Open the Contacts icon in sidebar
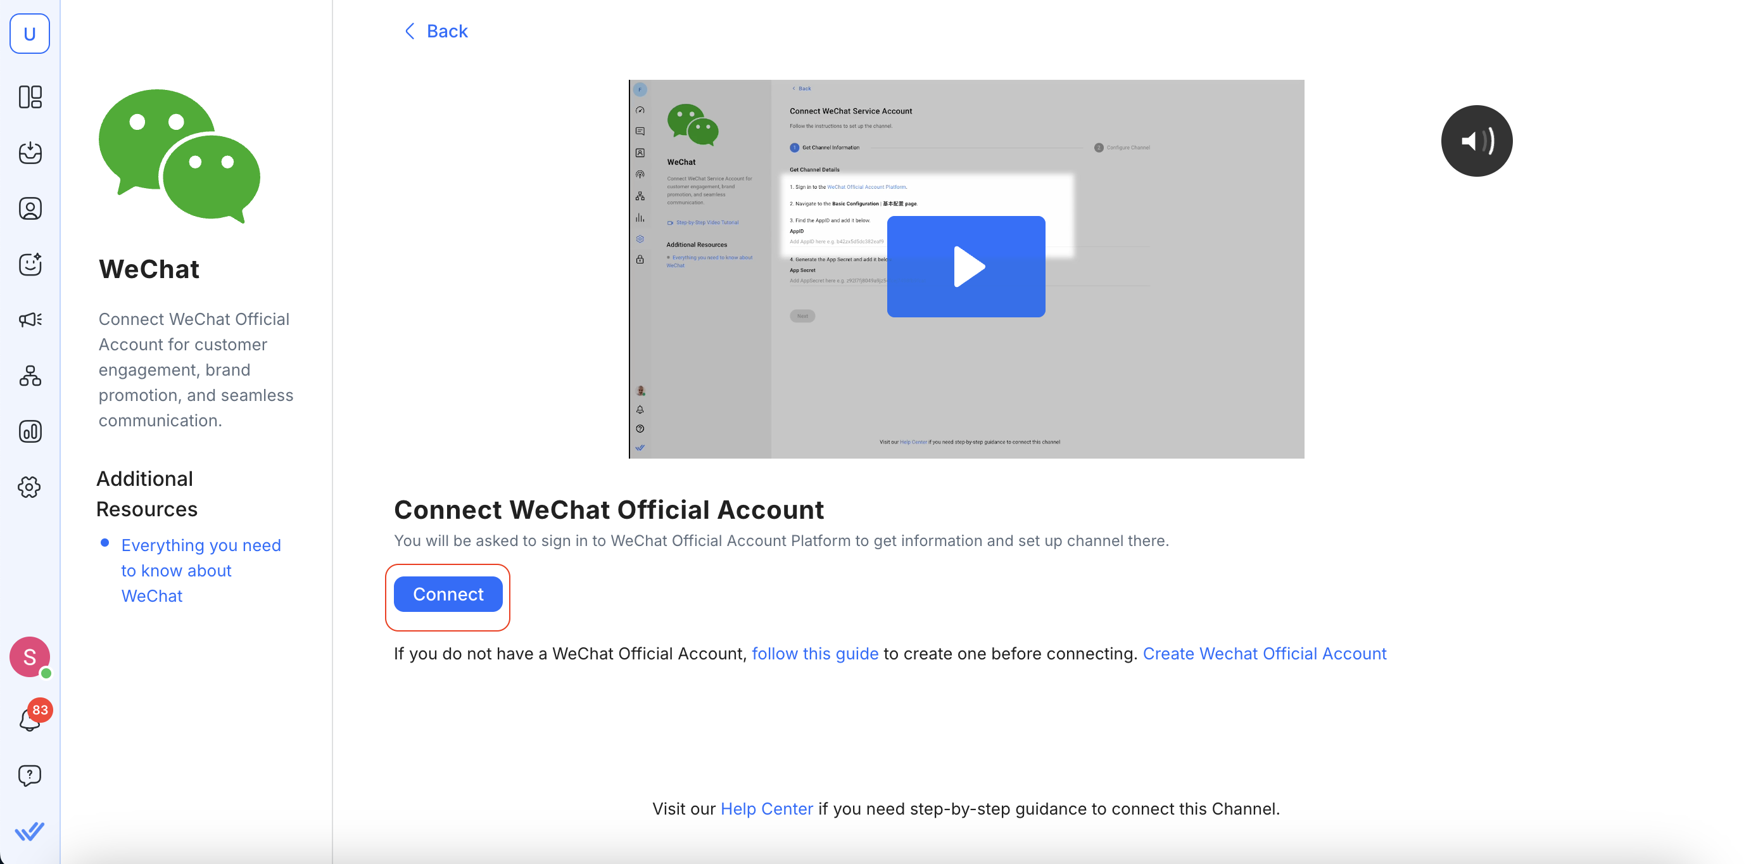Image resolution: width=1751 pixels, height=864 pixels. click(30, 208)
